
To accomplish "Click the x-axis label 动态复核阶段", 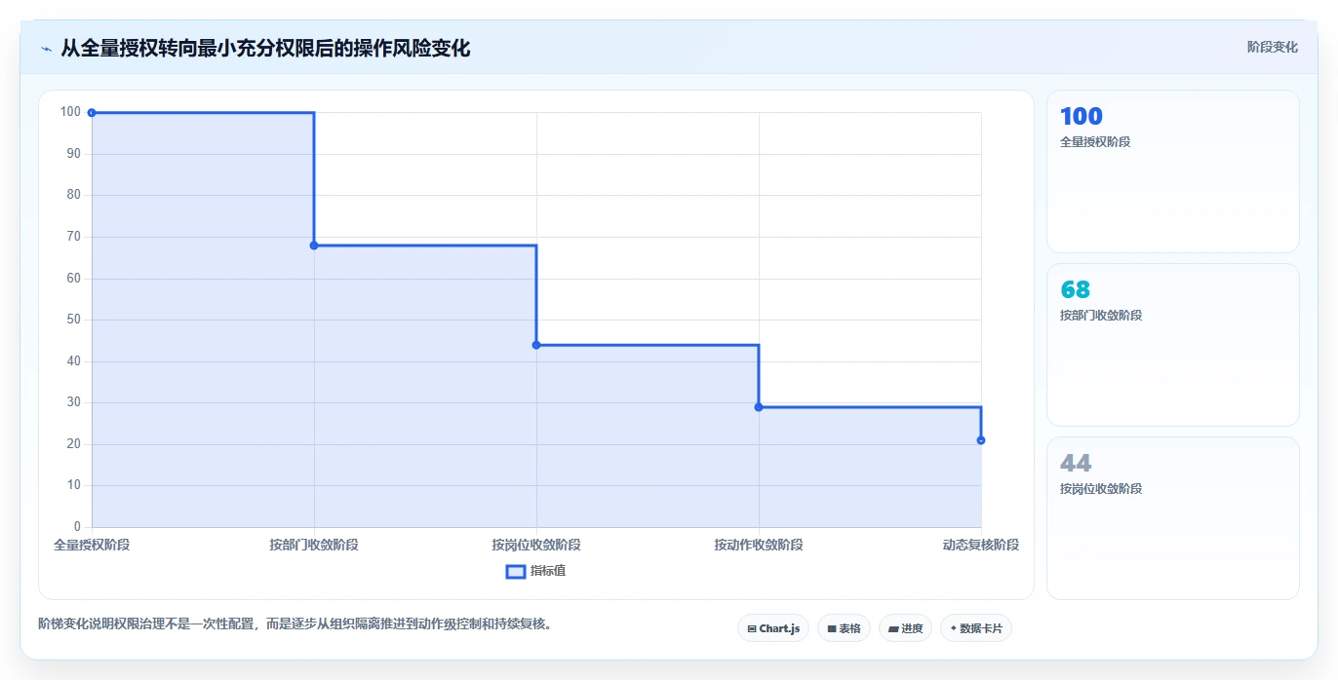I will click(981, 545).
